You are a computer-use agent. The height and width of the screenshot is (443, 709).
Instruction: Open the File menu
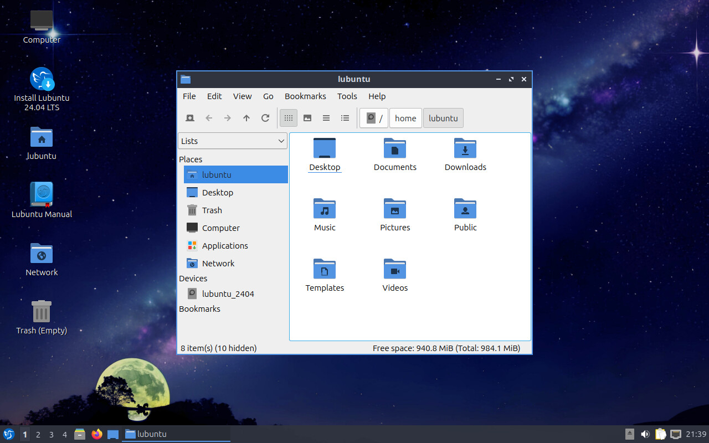click(189, 96)
